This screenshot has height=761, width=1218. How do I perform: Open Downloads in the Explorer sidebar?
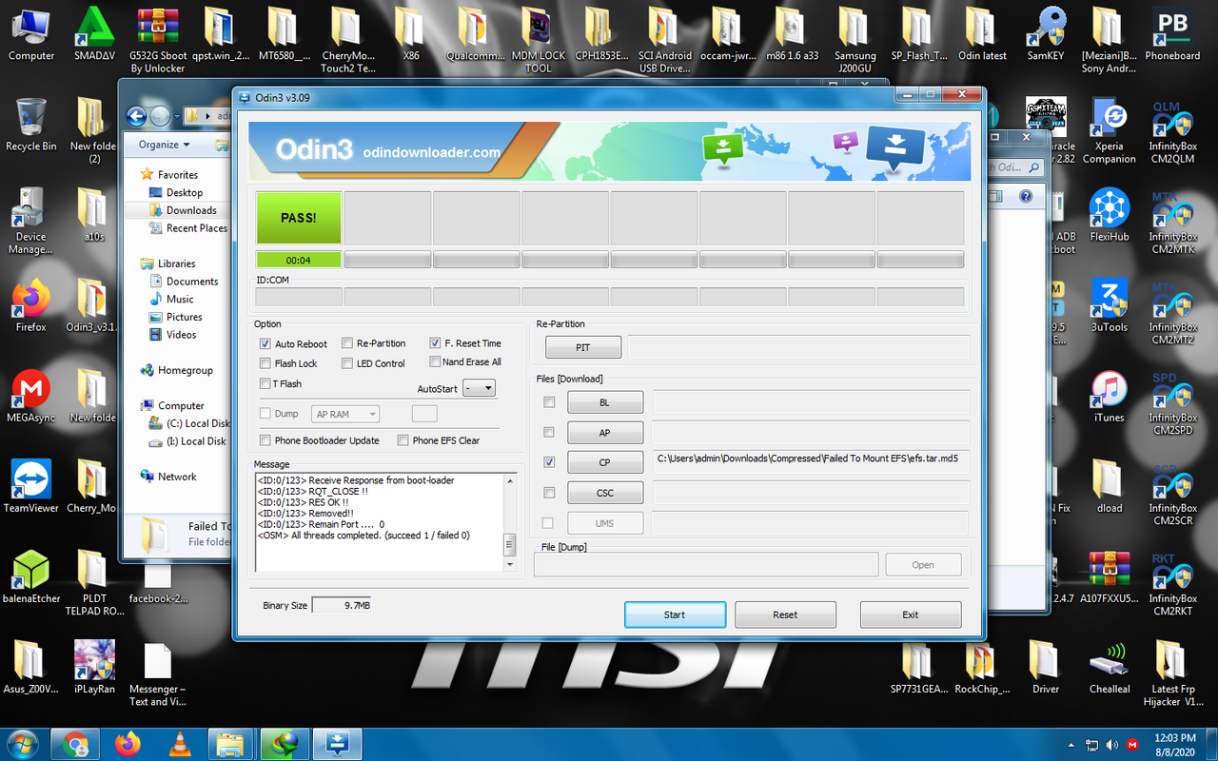pyautogui.click(x=191, y=210)
